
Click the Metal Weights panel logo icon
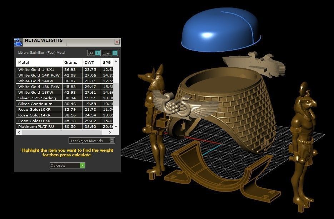(x=18, y=42)
